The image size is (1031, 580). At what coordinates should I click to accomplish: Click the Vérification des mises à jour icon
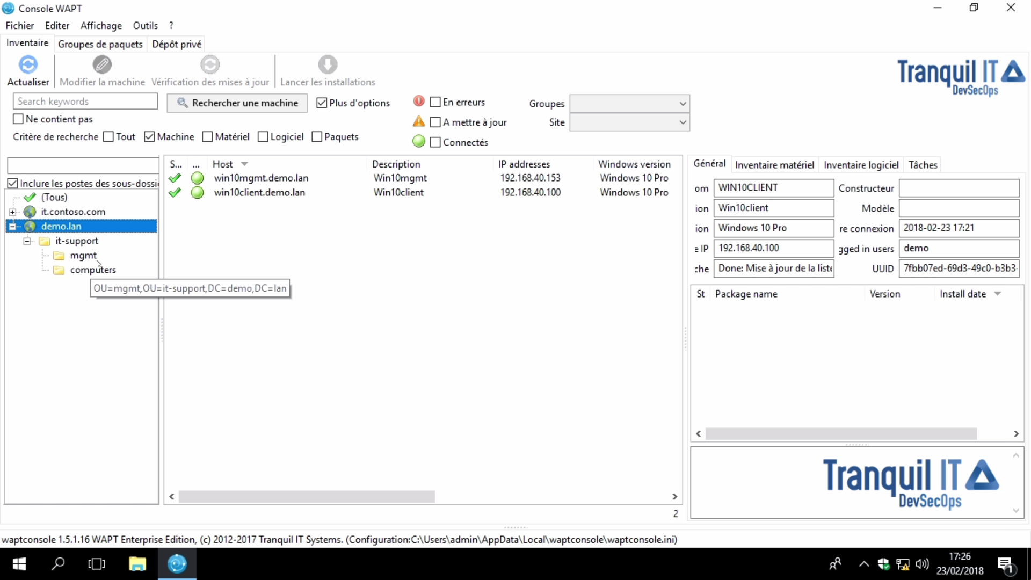click(x=210, y=65)
